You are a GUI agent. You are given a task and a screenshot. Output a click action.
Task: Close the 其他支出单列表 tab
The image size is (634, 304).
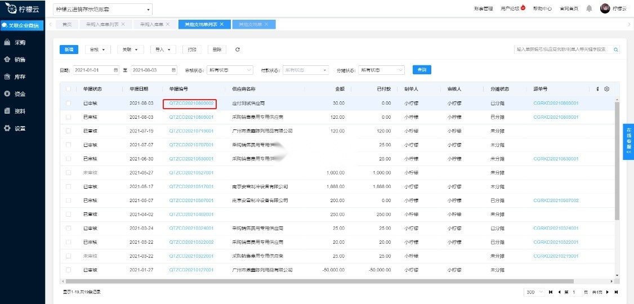(x=222, y=24)
